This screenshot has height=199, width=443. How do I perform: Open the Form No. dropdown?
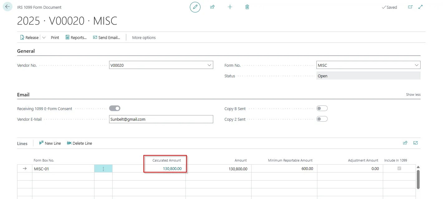[417, 65]
